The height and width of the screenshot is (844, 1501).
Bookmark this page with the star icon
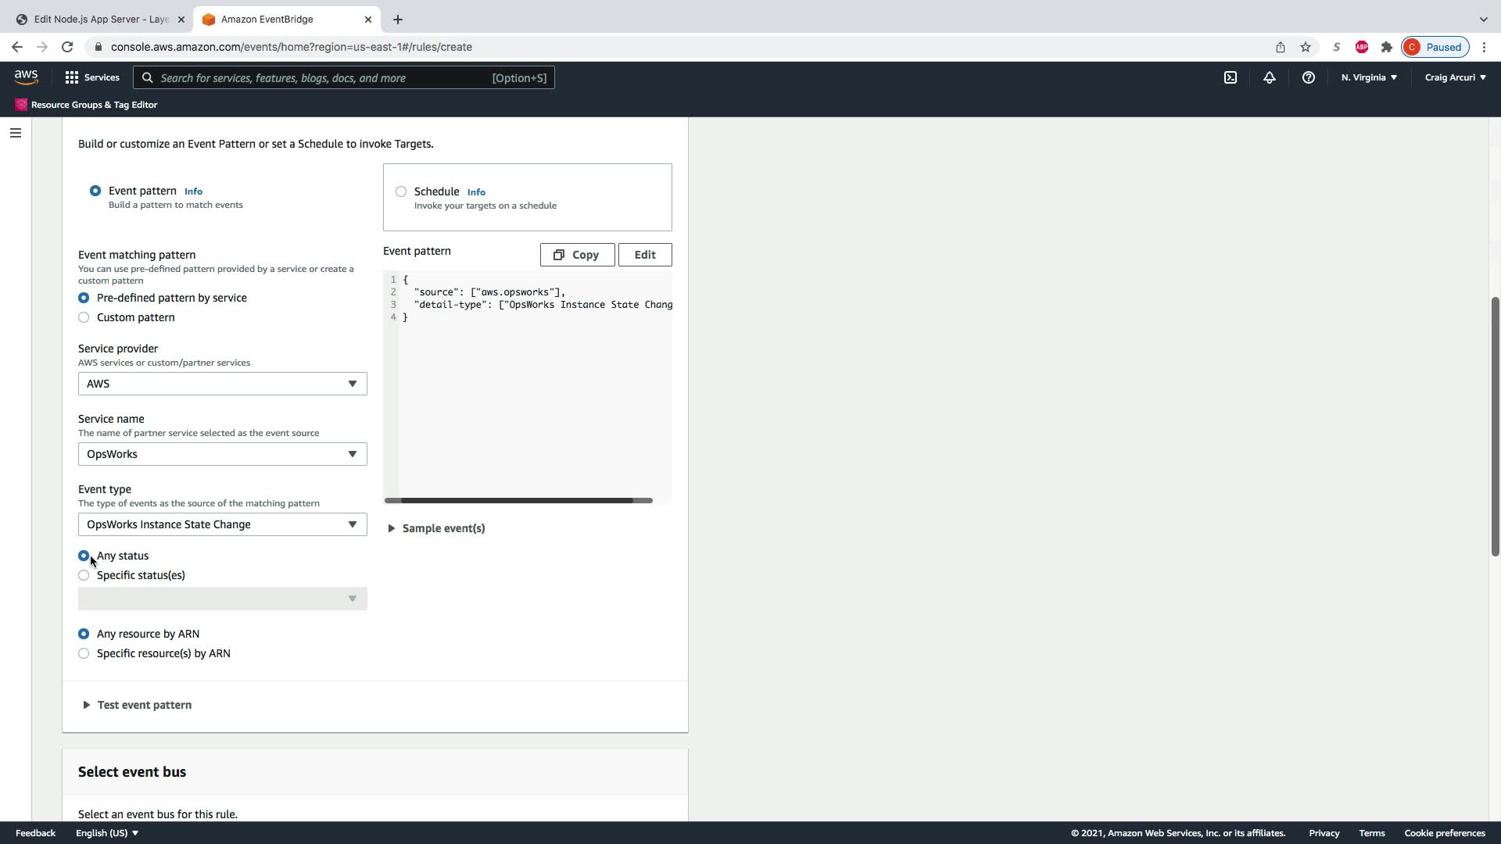(1306, 47)
